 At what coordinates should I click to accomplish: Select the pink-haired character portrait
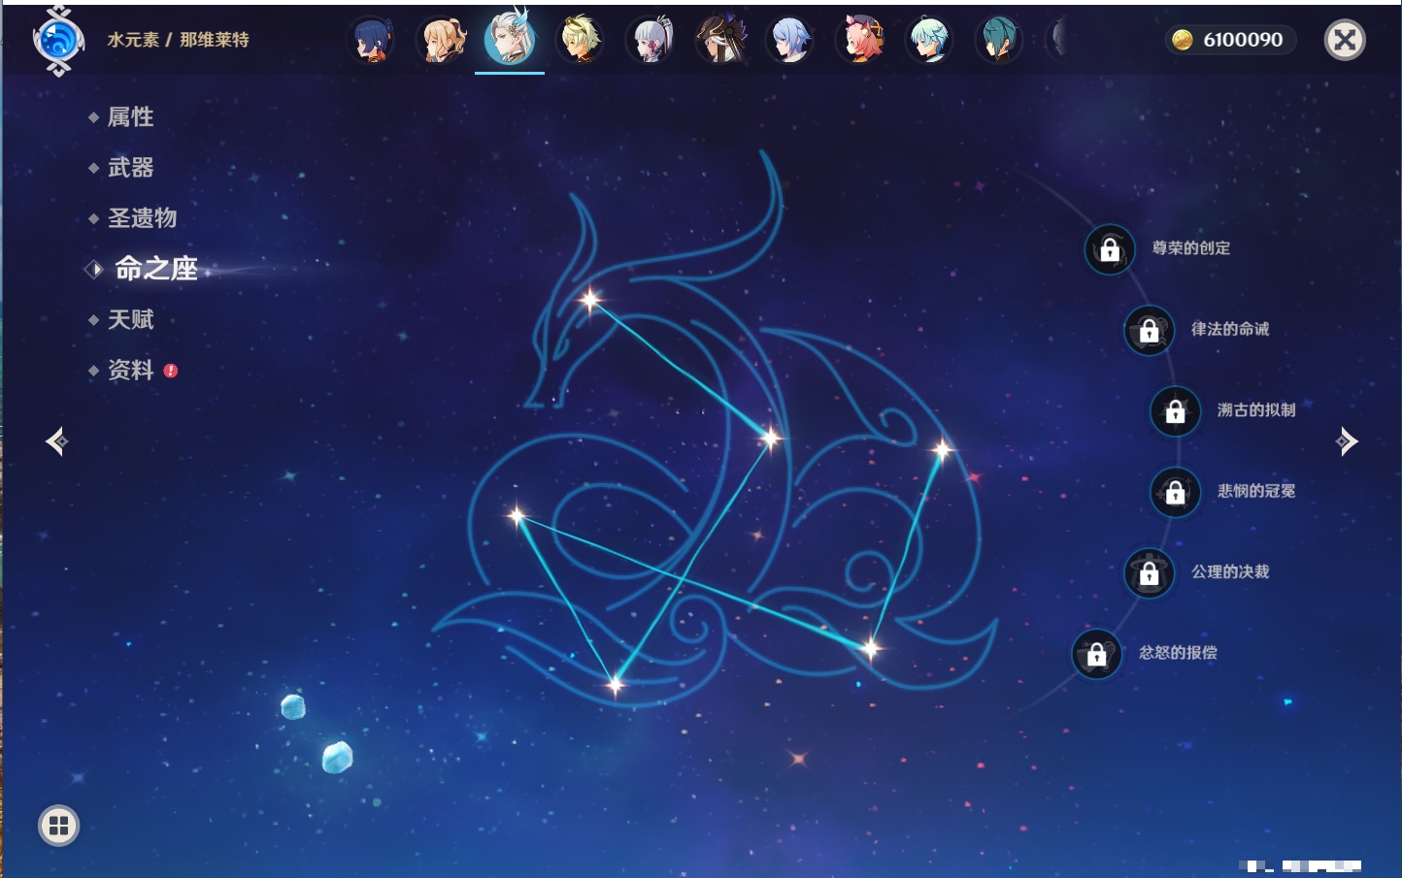click(x=859, y=41)
